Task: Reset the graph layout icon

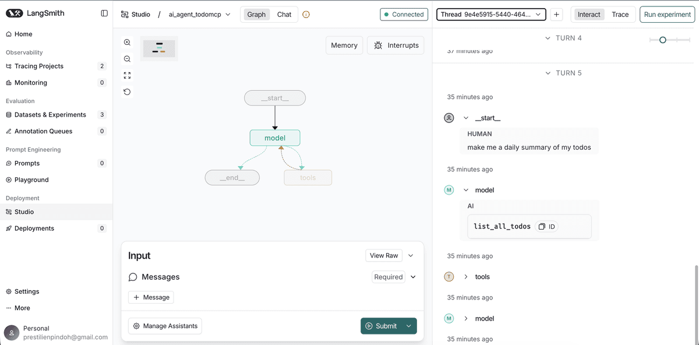Action: (x=127, y=91)
